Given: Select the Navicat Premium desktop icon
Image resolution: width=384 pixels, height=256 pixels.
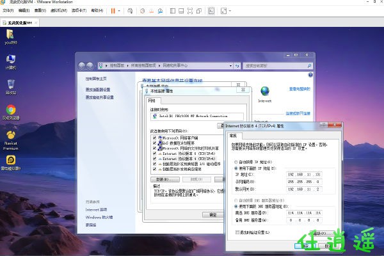Looking at the screenshot, I should pyautogui.click(x=10, y=140).
